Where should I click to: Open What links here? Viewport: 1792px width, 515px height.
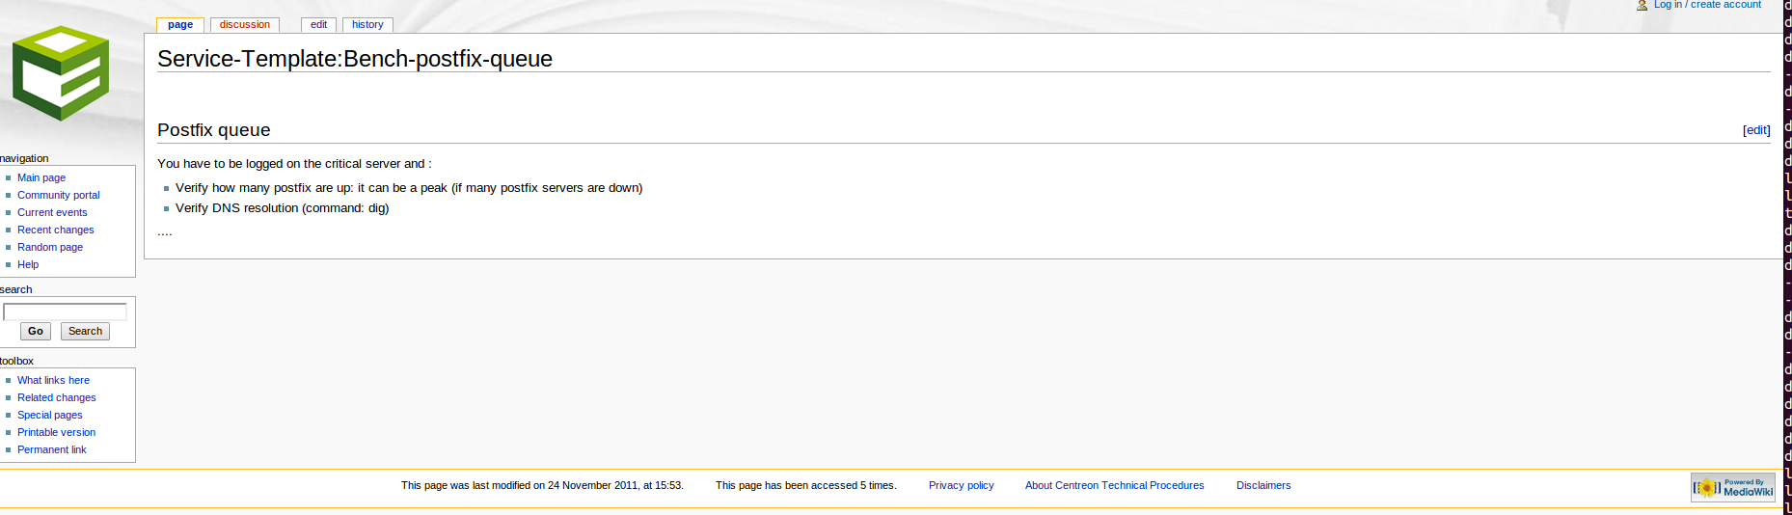tap(53, 380)
